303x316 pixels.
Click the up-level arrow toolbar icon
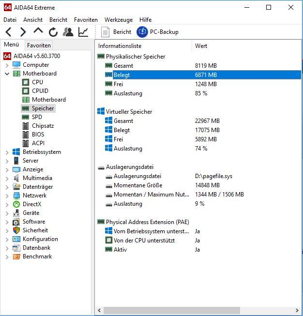click(38, 30)
